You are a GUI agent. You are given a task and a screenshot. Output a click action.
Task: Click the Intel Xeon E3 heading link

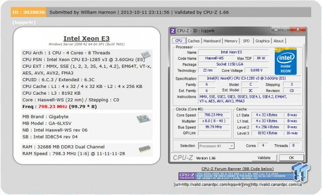(x=86, y=38)
